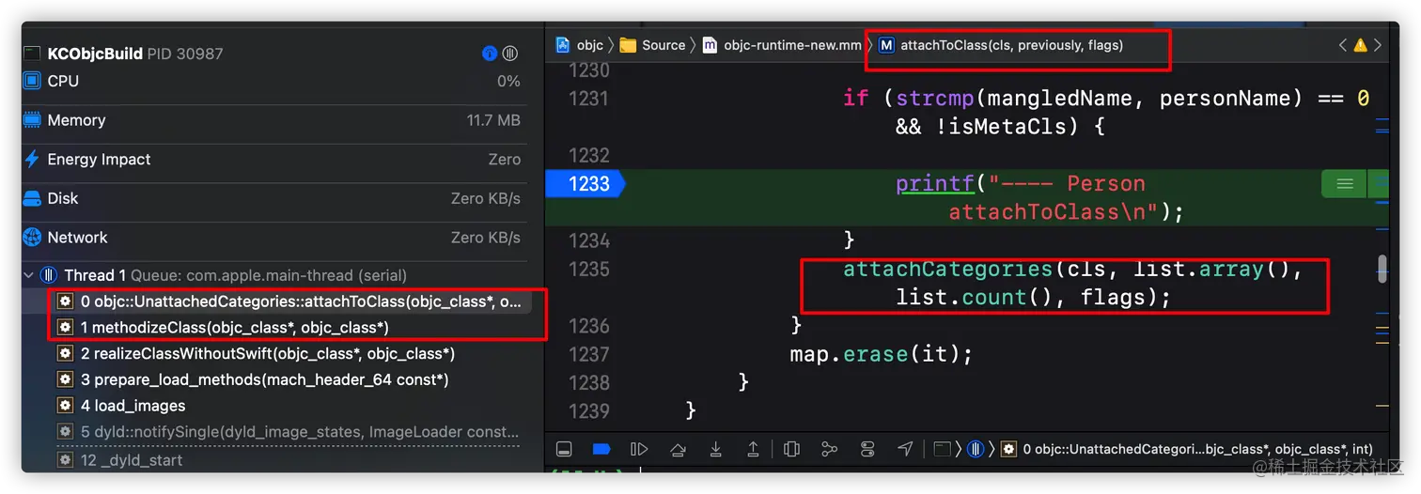Viewport: 1421px width, 494px height.
Task: Open the Memory gauge report
Action: 273,120
